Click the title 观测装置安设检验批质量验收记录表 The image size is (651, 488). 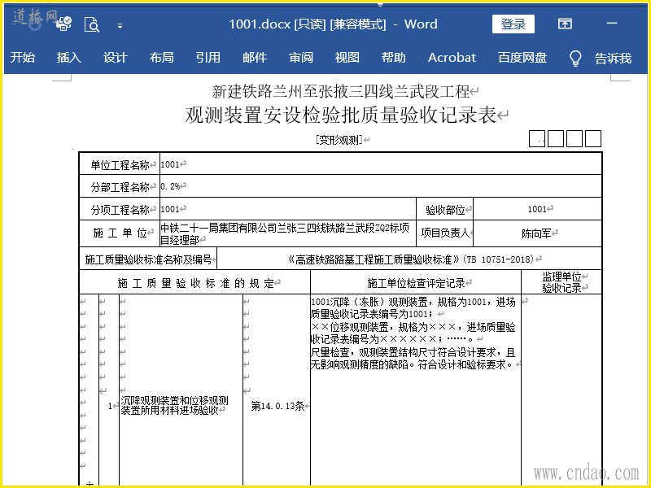[x=340, y=115]
